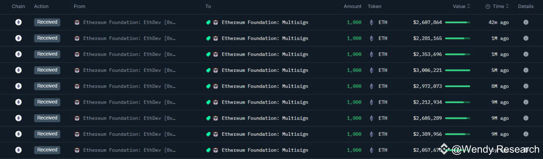Click the Details column header
Image resolution: width=543 pixels, height=159 pixels.
[526, 6]
